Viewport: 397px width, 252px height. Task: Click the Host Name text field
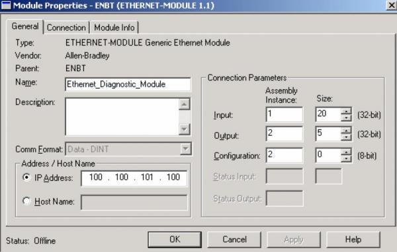(134, 203)
